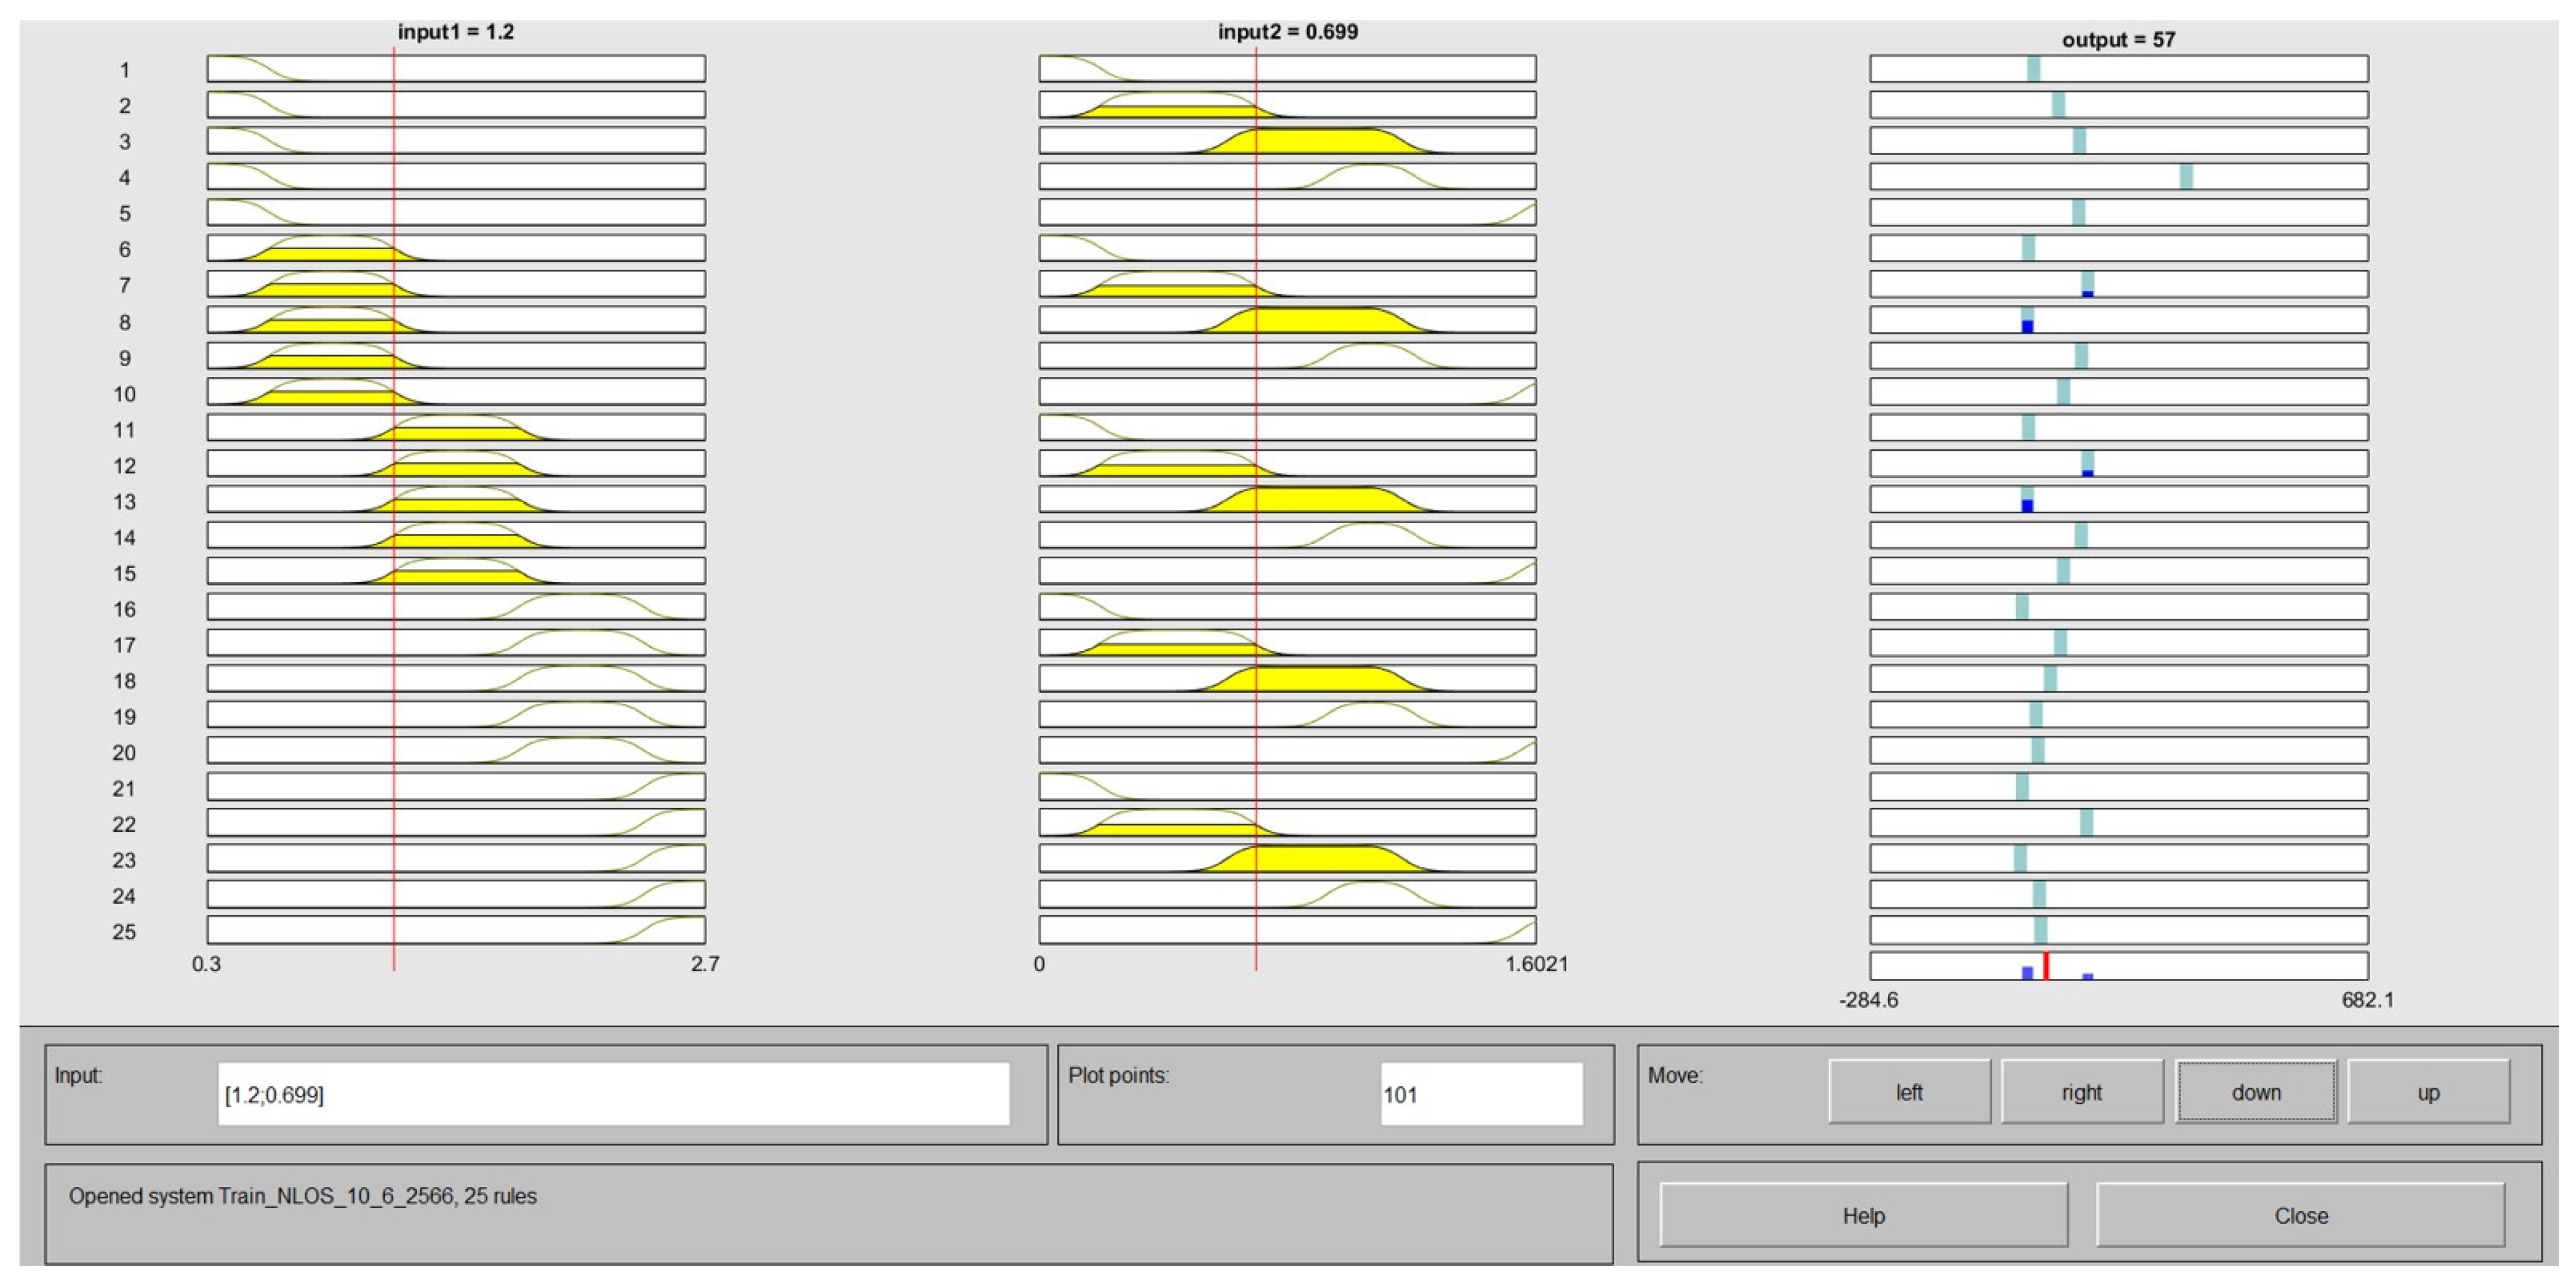Click the Input field showing [1.2;0.699]

click(x=612, y=1094)
